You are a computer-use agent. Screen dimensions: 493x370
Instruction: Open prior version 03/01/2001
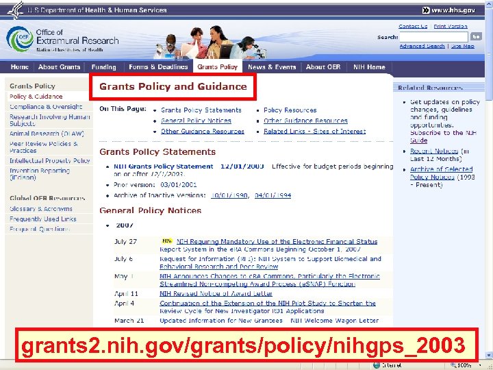click(178, 185)
